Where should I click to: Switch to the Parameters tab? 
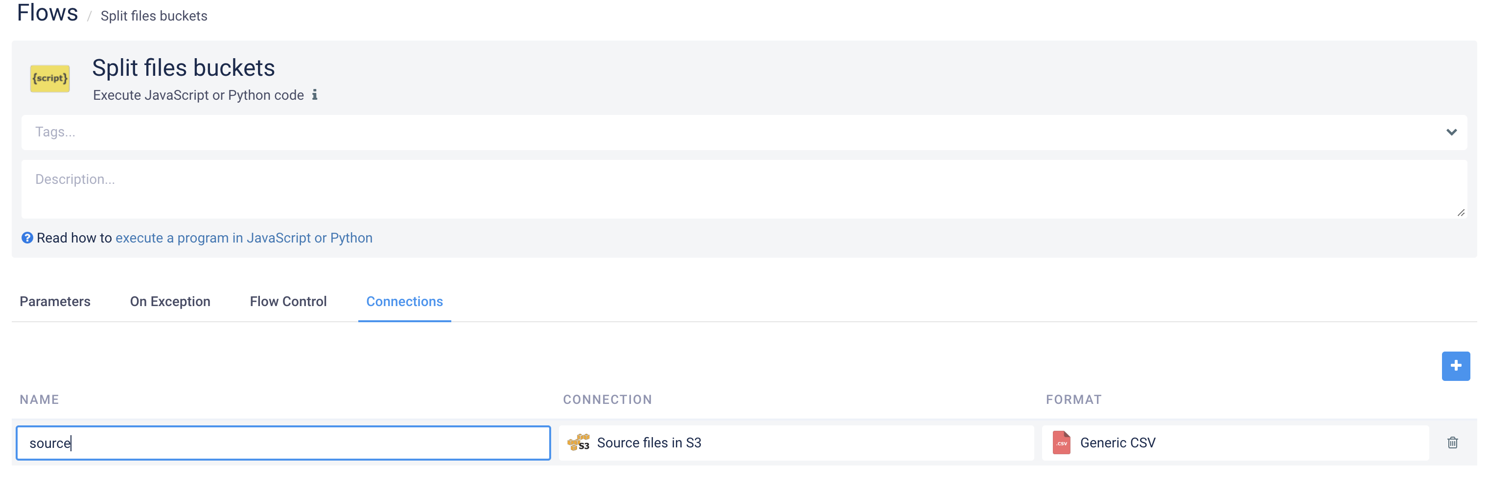[55, 301]
